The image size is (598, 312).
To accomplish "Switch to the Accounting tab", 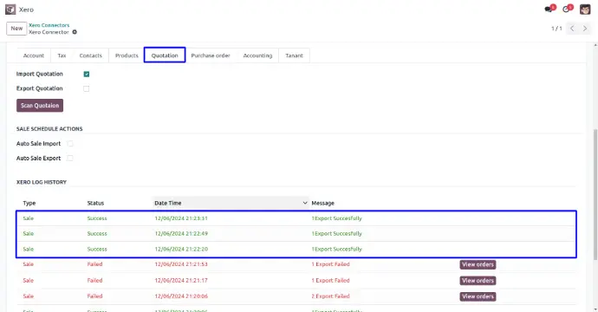I will coord(257,55).
